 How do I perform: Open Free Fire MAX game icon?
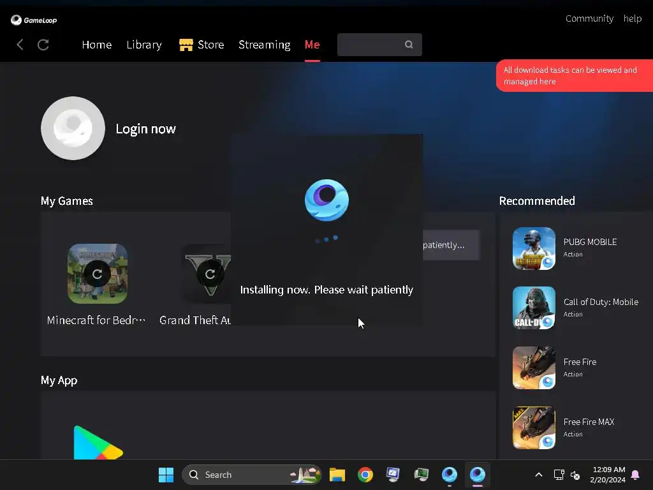[534, 428]
